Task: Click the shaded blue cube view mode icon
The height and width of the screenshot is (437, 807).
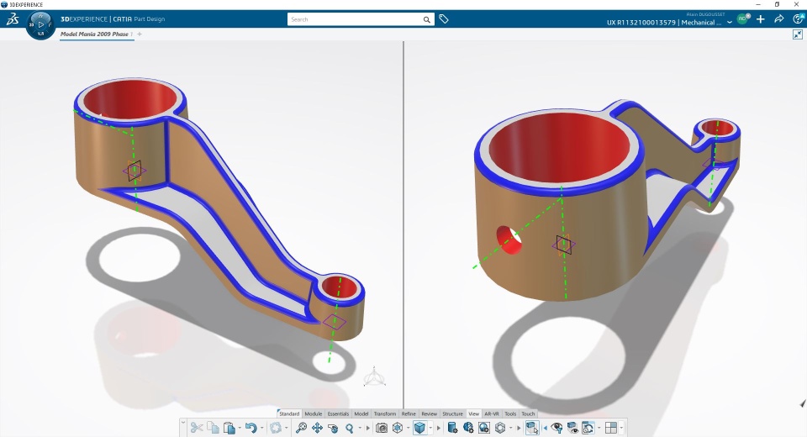Action: (x=420, y=428)
